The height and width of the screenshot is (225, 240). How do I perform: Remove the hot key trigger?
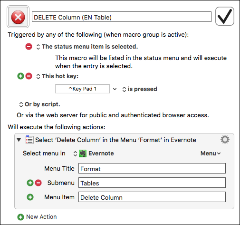coord(29,76)
